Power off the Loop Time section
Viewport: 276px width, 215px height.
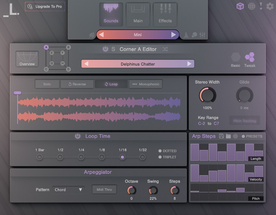click(78, 136)
